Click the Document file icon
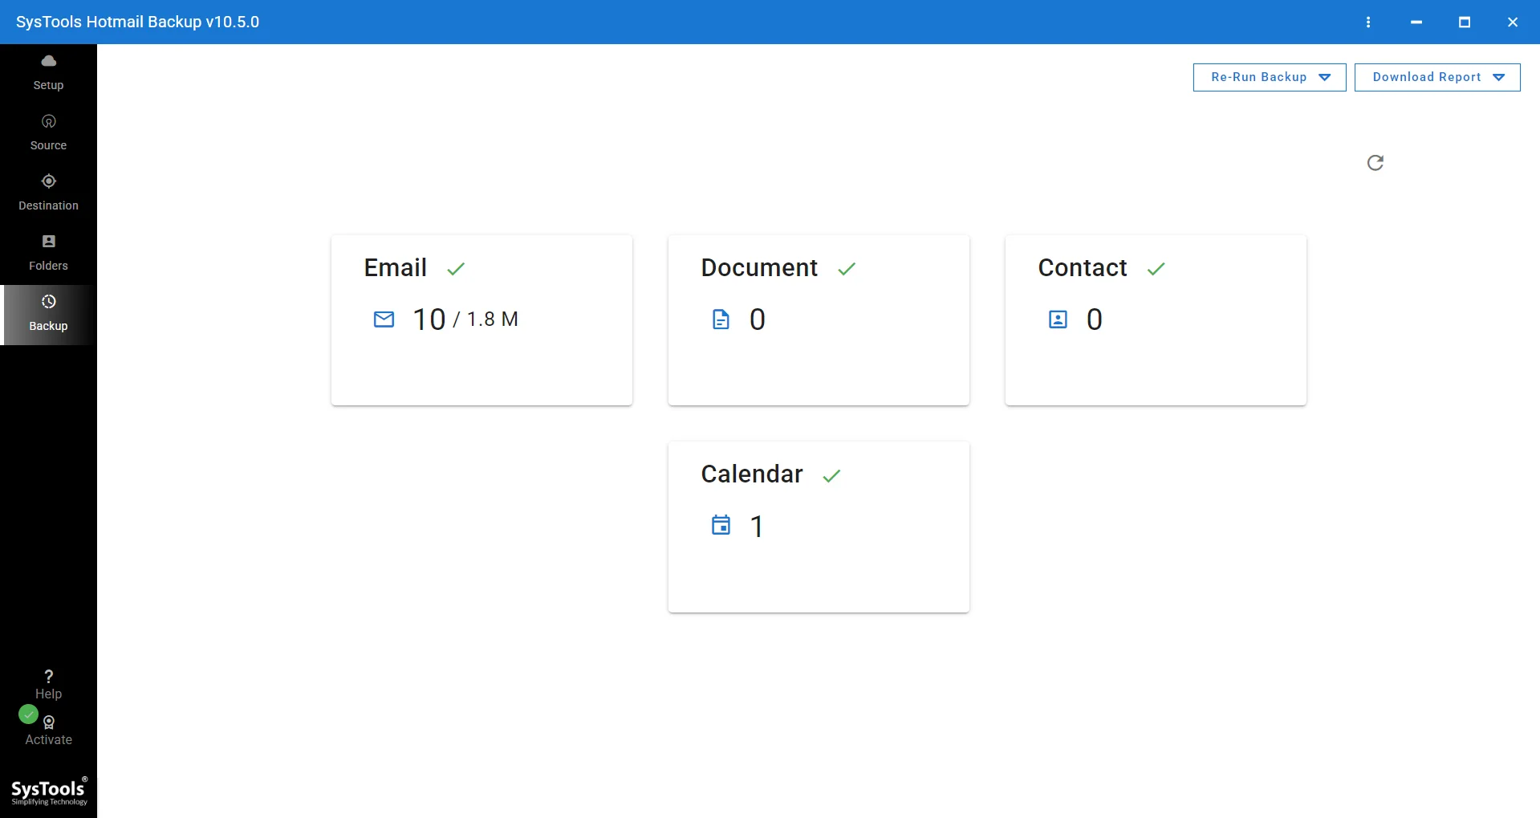 (x=721, y=319)
